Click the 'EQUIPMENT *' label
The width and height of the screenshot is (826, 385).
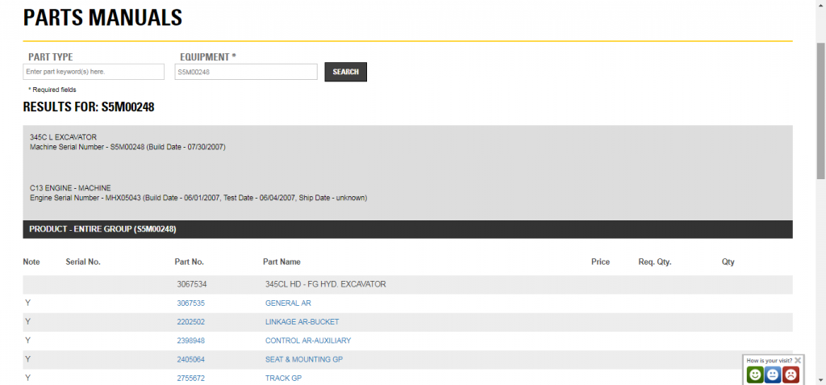coord(207,57)
